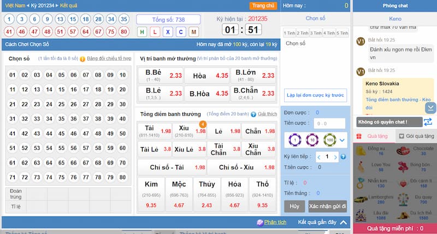This screenshot has width=437, height=234.
Task: Click the help icon beside Kỳ liên tiếp
Action: tap(344, 157)
